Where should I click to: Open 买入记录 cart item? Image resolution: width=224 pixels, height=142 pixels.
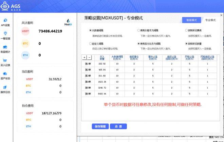click(5, 62)
